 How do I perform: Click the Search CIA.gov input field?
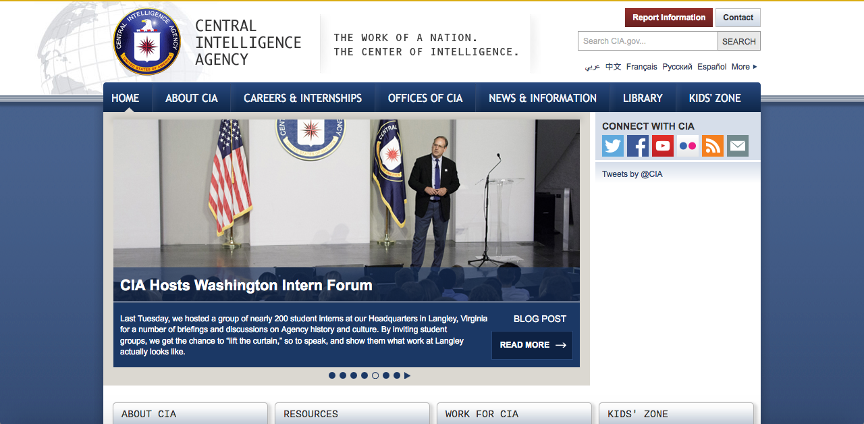coord(648,41)
